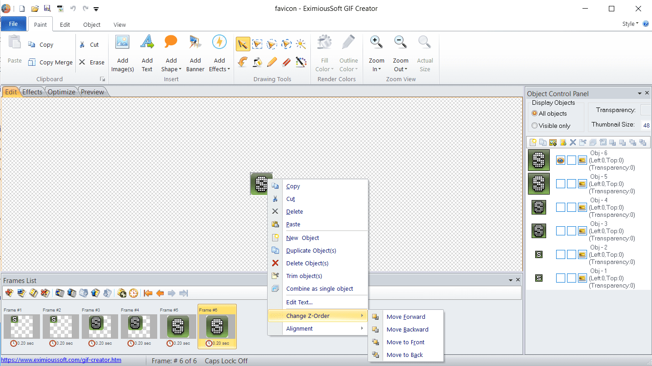
Task: Select the magic wand drawing tool
Action: [301, 44]
